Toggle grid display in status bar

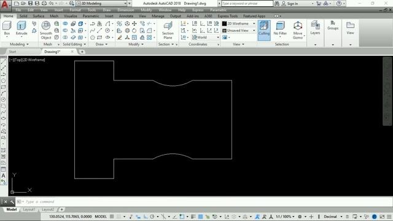click(x=112, y=217)
